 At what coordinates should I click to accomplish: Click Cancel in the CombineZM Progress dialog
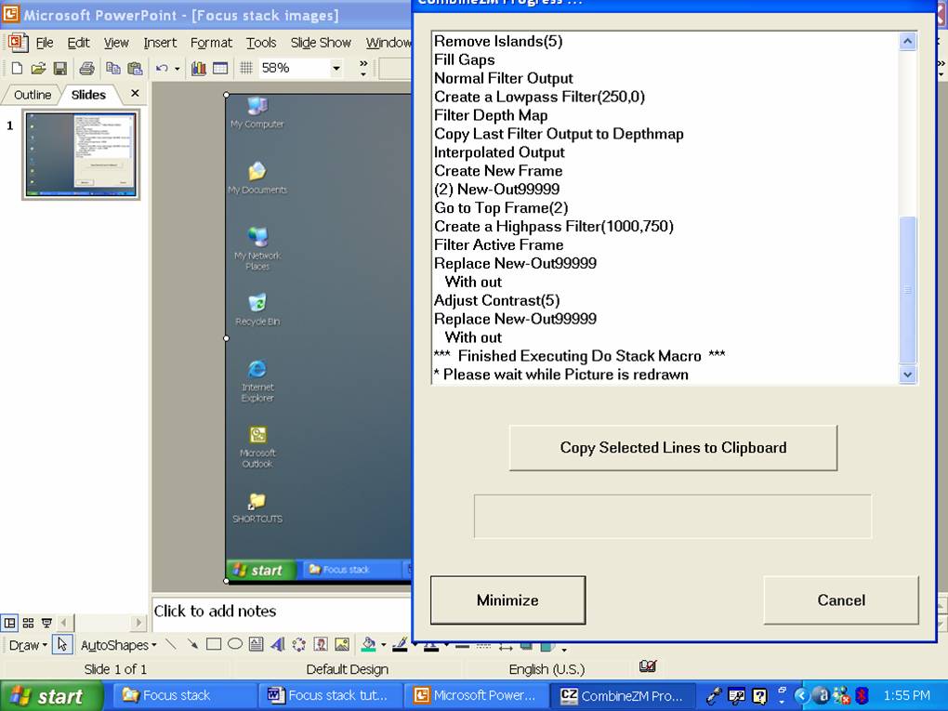click(841, 599)
